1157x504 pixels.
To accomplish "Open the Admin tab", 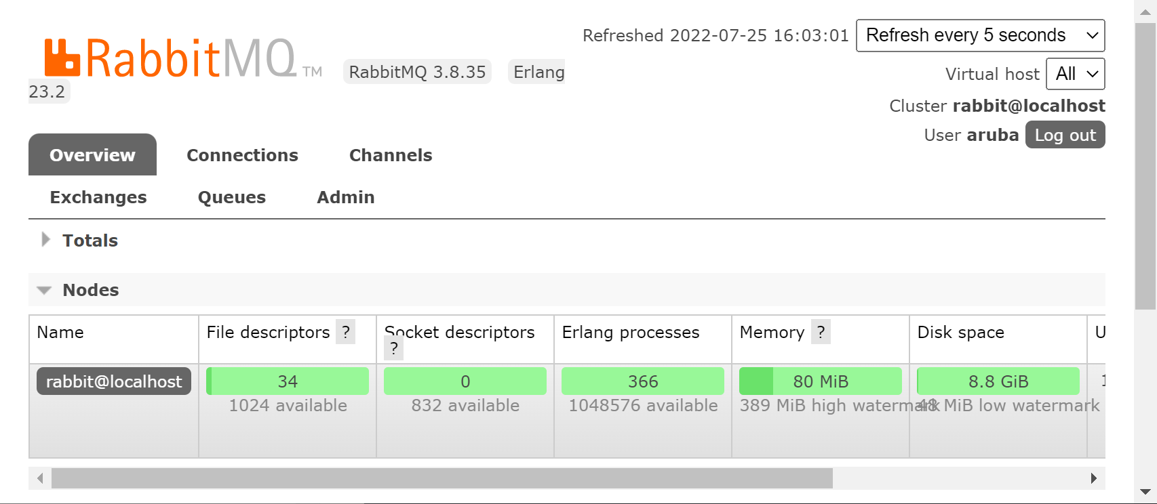I will [345, 197].
